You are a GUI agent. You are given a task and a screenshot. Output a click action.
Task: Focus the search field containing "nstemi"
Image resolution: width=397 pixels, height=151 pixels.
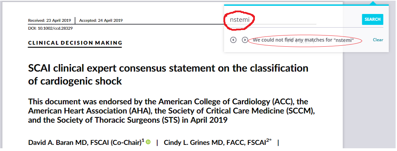[270, 20]
